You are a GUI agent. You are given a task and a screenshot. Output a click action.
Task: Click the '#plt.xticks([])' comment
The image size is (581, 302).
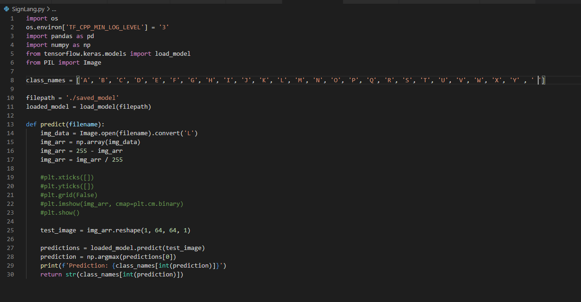click(x=67, y=177)
